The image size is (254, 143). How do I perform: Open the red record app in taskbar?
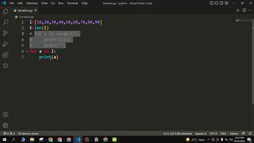coord(87,139)
